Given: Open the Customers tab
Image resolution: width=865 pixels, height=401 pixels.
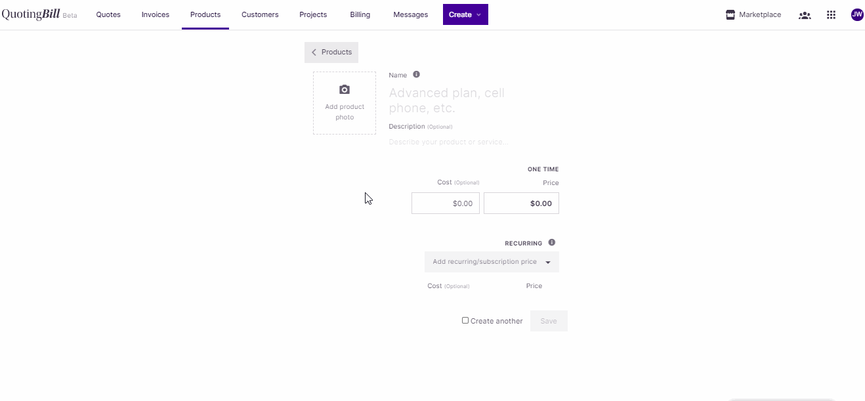Looking at the screenshot, I should [x=260, y=14].
